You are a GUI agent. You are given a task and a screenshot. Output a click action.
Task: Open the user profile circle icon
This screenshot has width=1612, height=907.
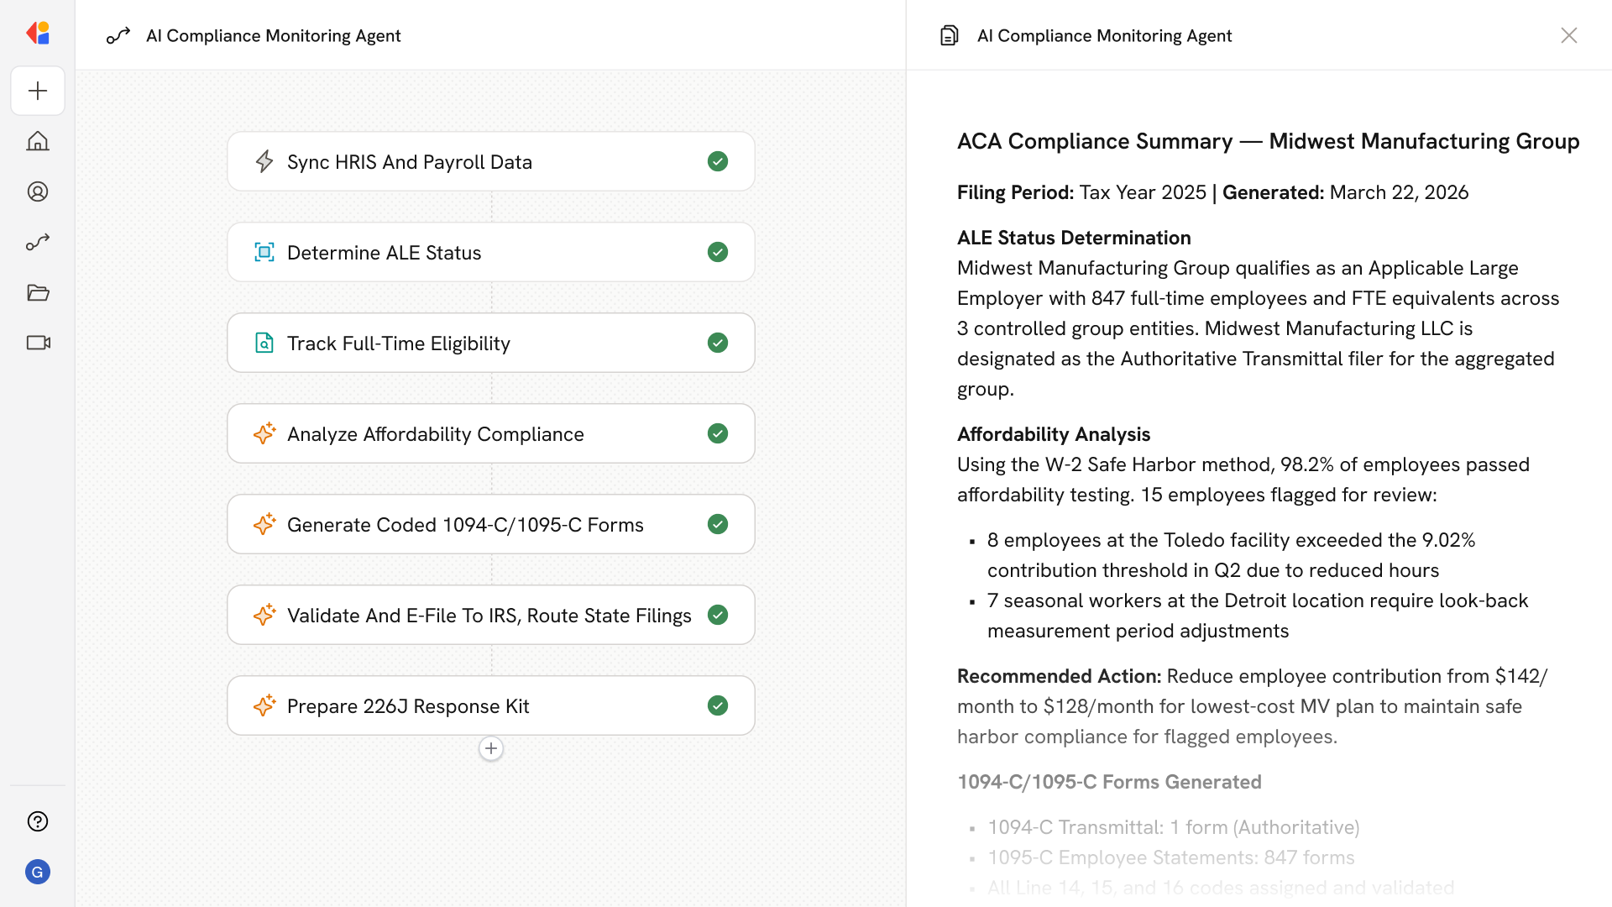coord(38,191)
